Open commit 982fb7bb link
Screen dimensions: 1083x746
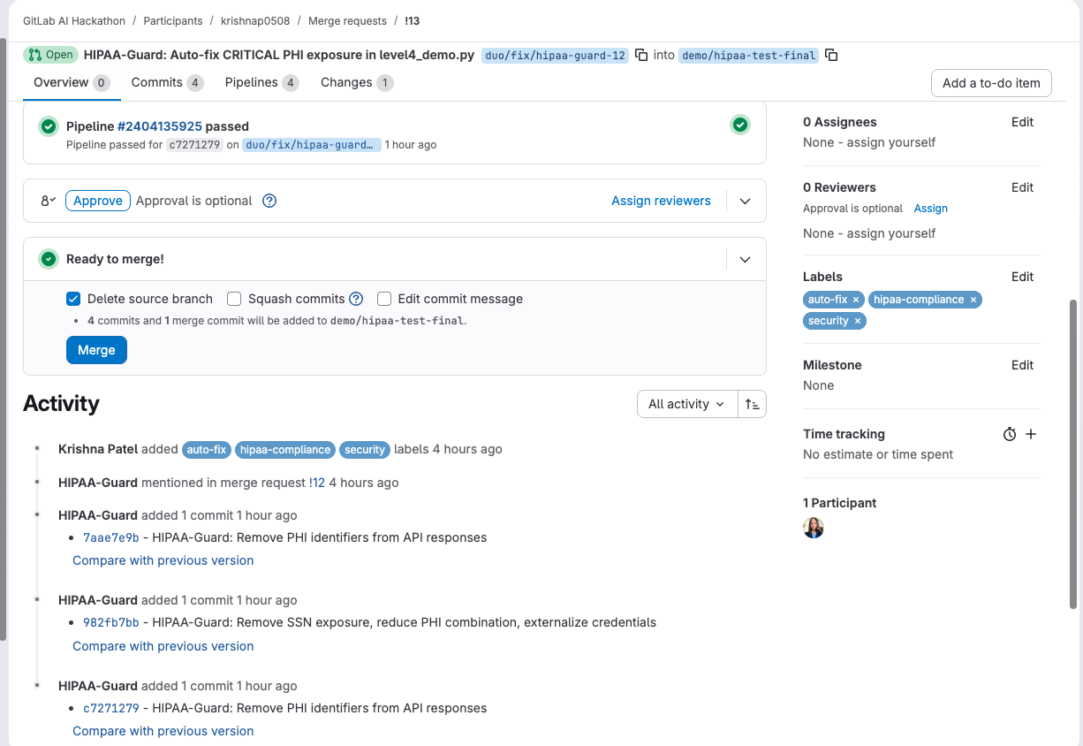(111, 622)
